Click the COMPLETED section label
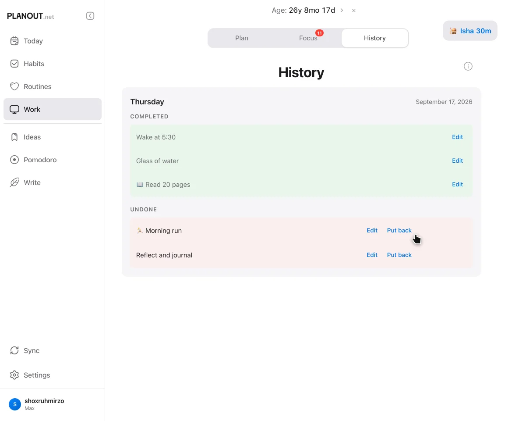Viewport: 508px width, 421px height. pos(149,117)
